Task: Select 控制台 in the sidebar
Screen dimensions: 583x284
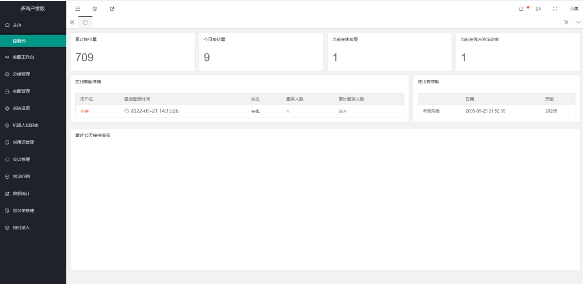Action: pos(19,41)
